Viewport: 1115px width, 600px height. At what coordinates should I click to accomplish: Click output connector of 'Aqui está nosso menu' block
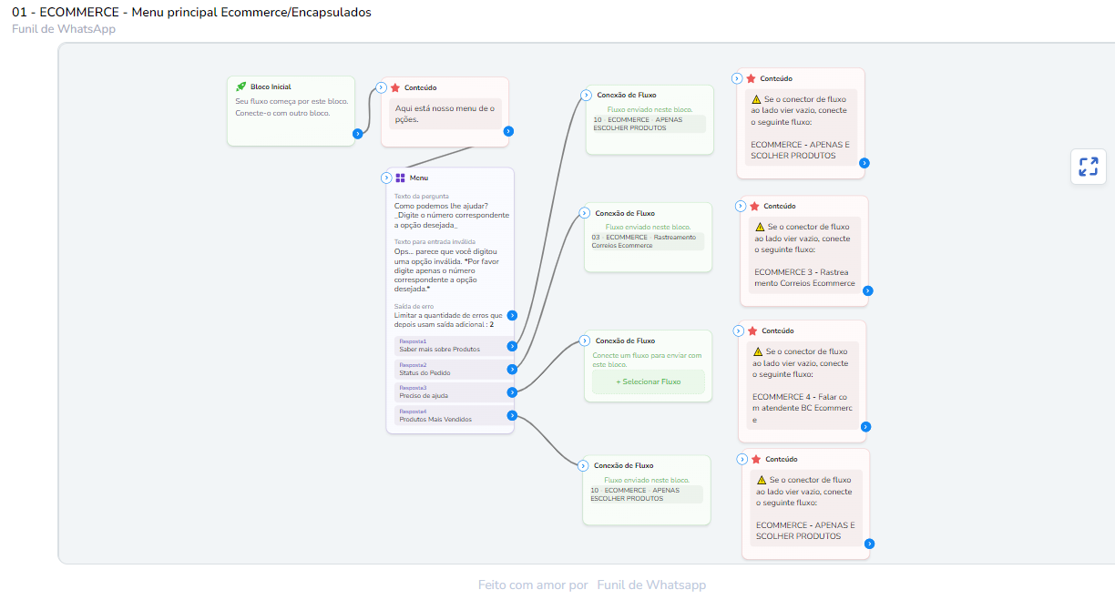tap(508, 131)
